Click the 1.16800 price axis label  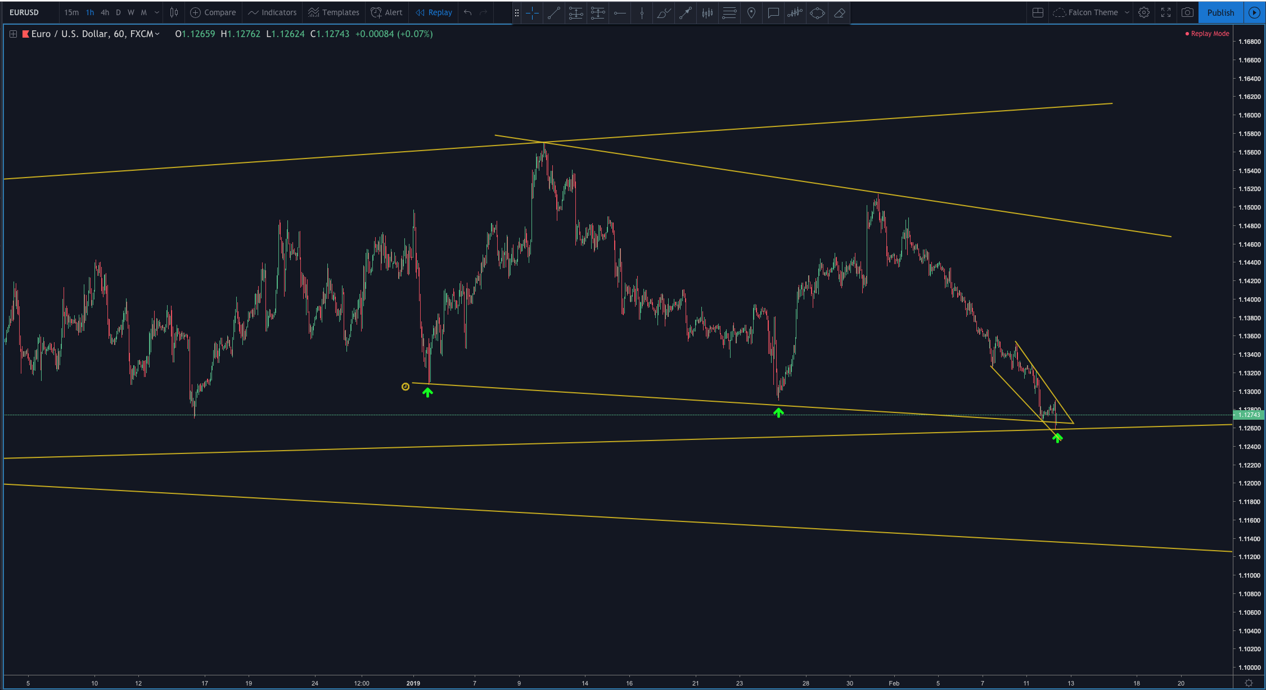click(x=1249, y=42)
